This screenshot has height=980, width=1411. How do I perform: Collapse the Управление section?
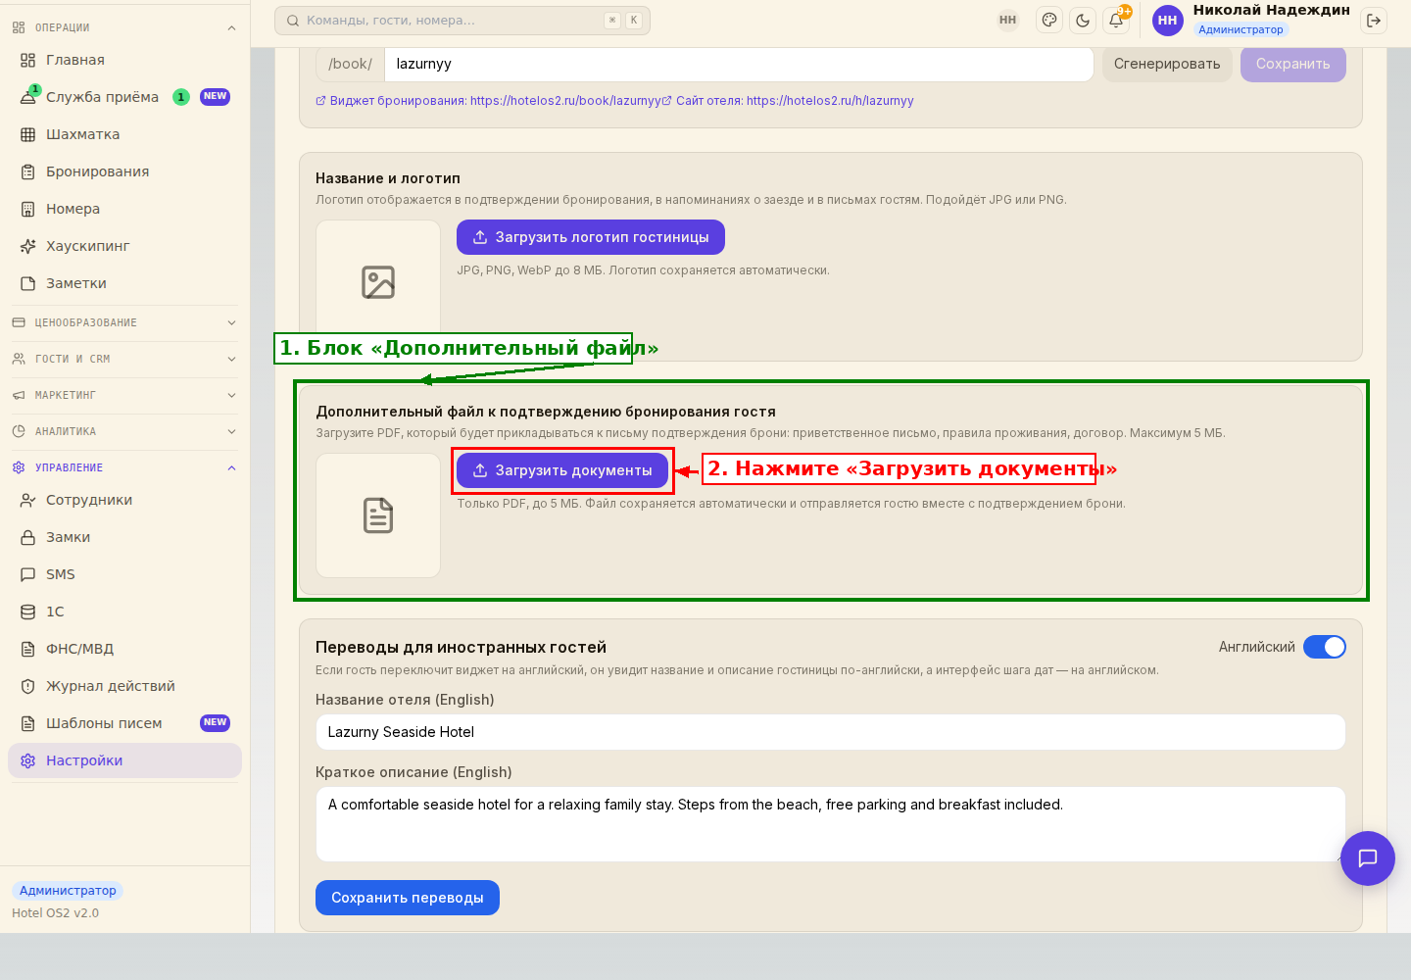click(x=125, y=467)
